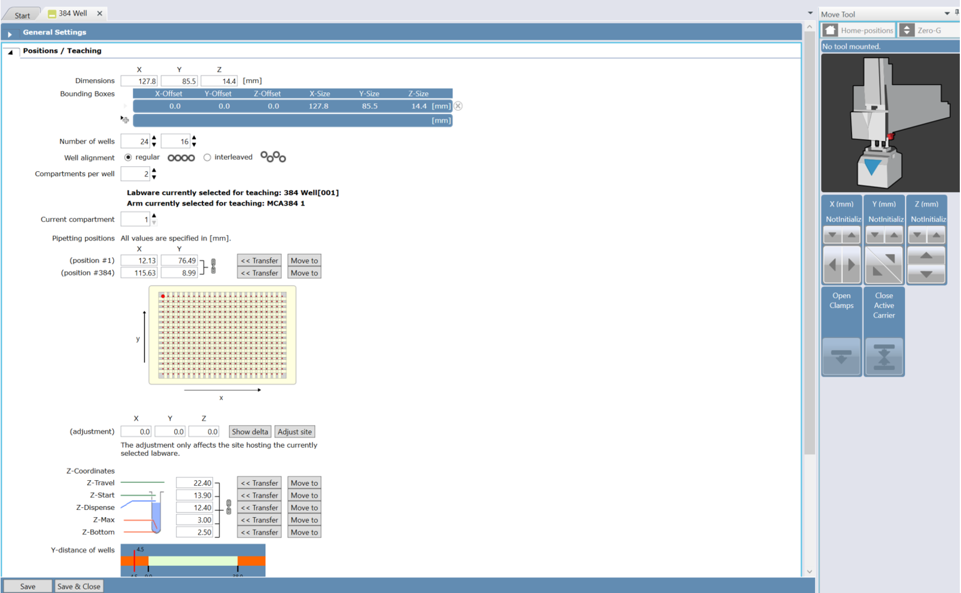Select interleaved well alignment

(207, 157)
